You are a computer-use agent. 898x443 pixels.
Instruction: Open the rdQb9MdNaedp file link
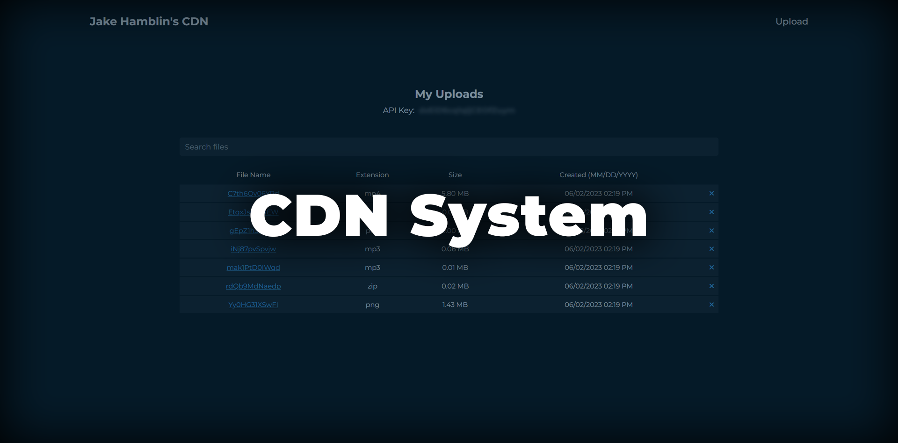253,286
